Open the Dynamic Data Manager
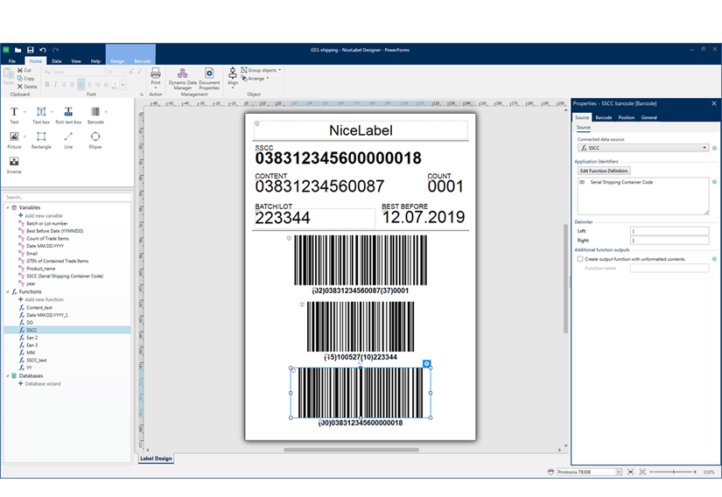 click(x=182, y=79)
